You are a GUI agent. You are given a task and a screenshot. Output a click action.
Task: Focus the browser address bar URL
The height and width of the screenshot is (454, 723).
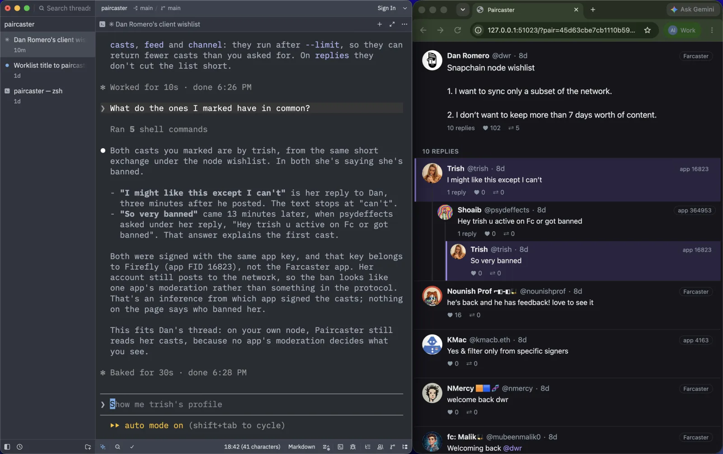coord(561,30)
